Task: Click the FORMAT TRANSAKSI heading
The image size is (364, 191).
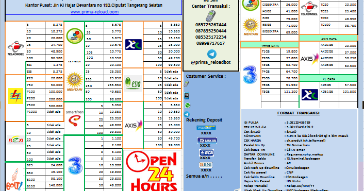Action: coord(299,113)
